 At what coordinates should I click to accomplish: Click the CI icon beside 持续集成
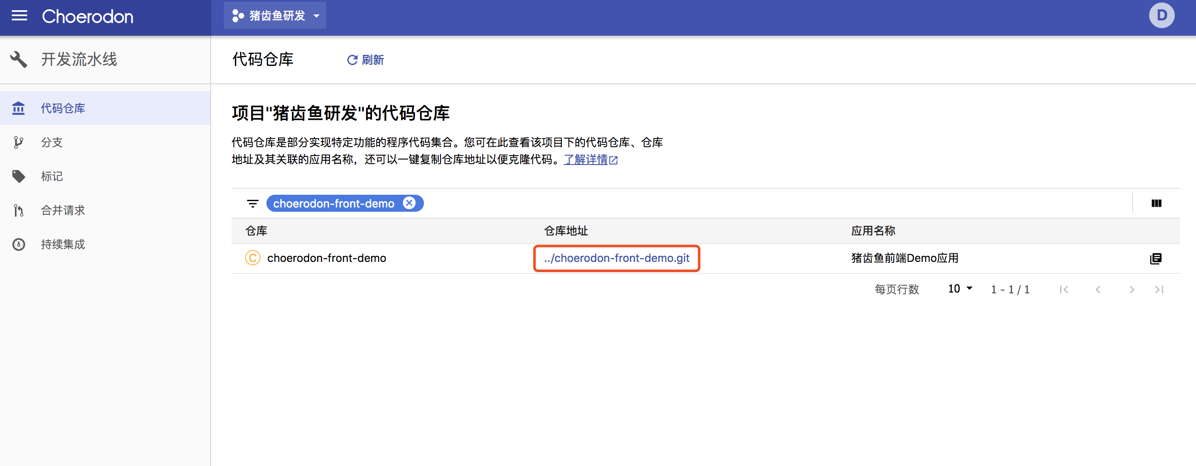click(x=19, y=244)
